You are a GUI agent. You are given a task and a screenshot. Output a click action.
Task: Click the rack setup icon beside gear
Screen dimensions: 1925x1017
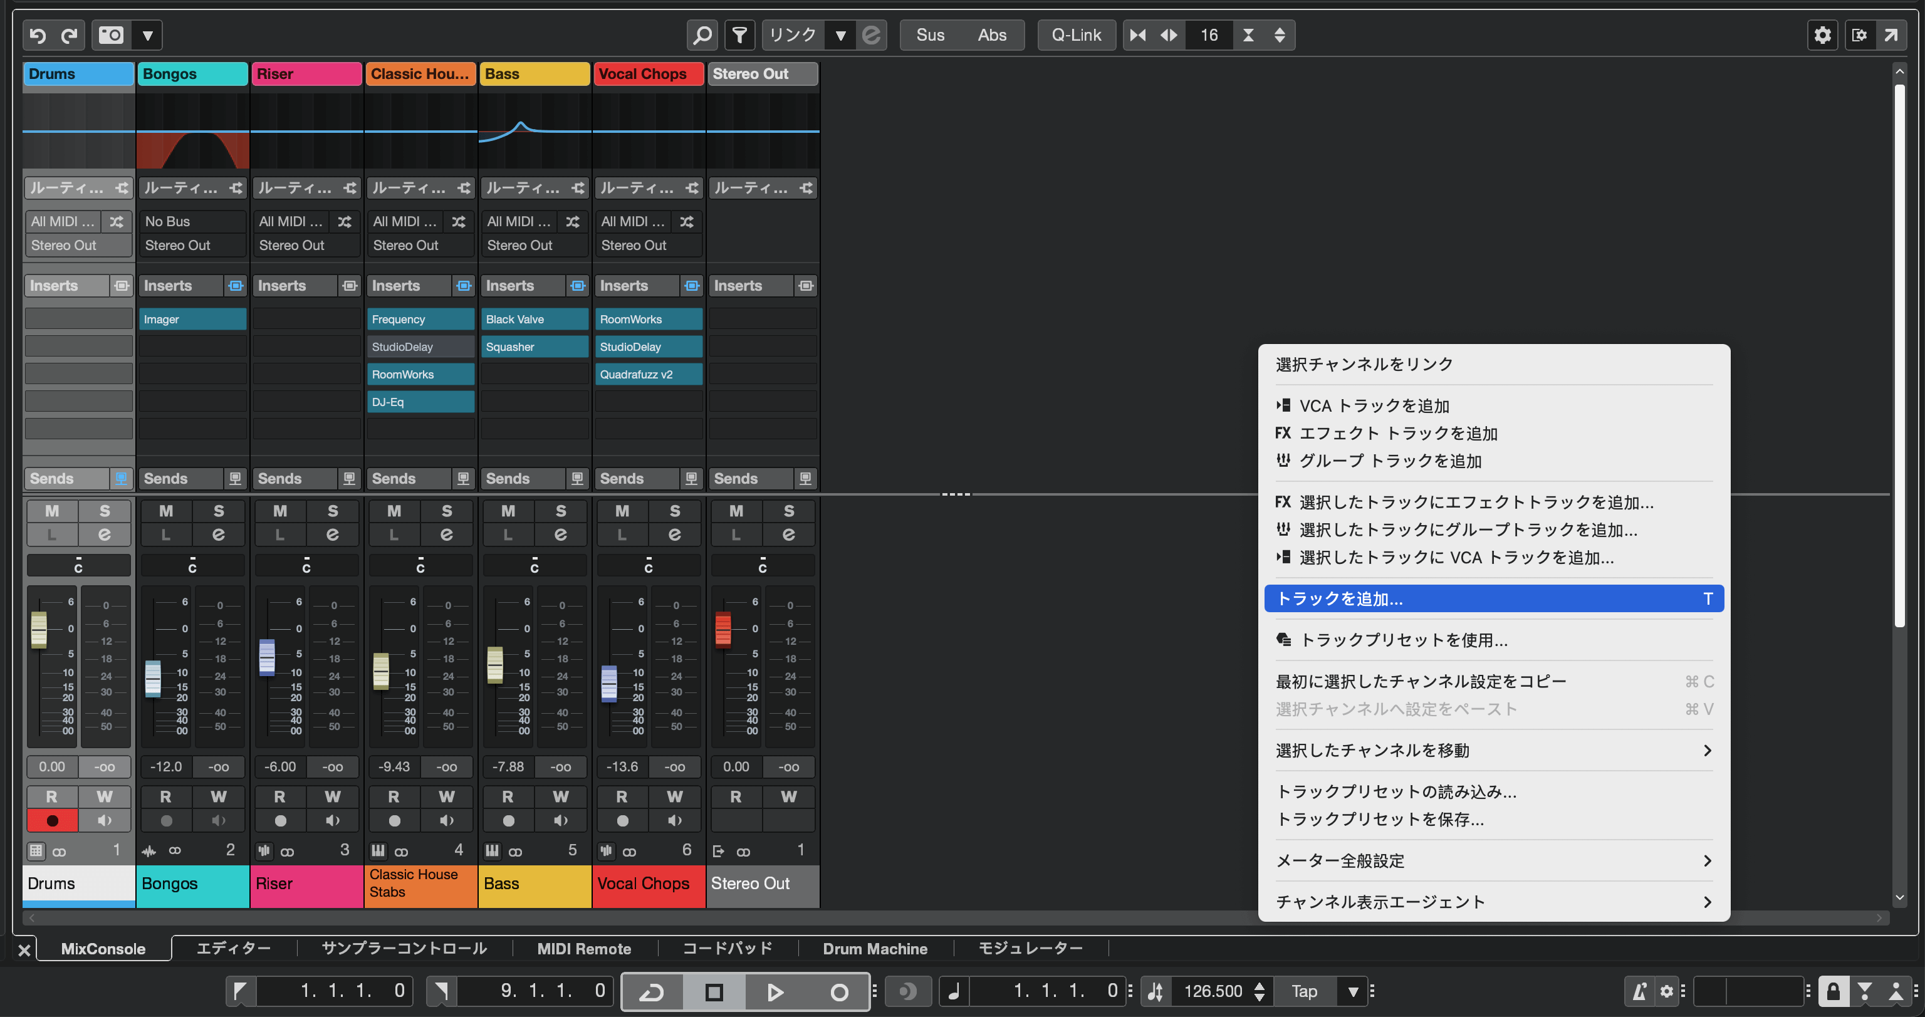tap(1859, 35)
